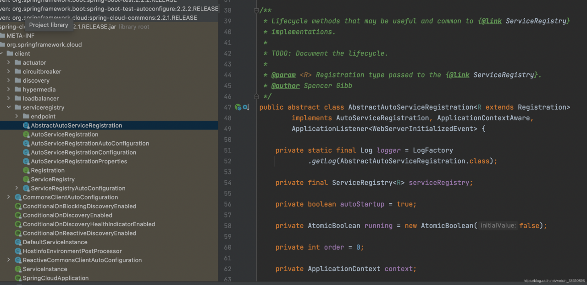Follow the ServiceRegistry @link on line 39
Viewport: 587px width, 285px height.
(x=536, y=21)
